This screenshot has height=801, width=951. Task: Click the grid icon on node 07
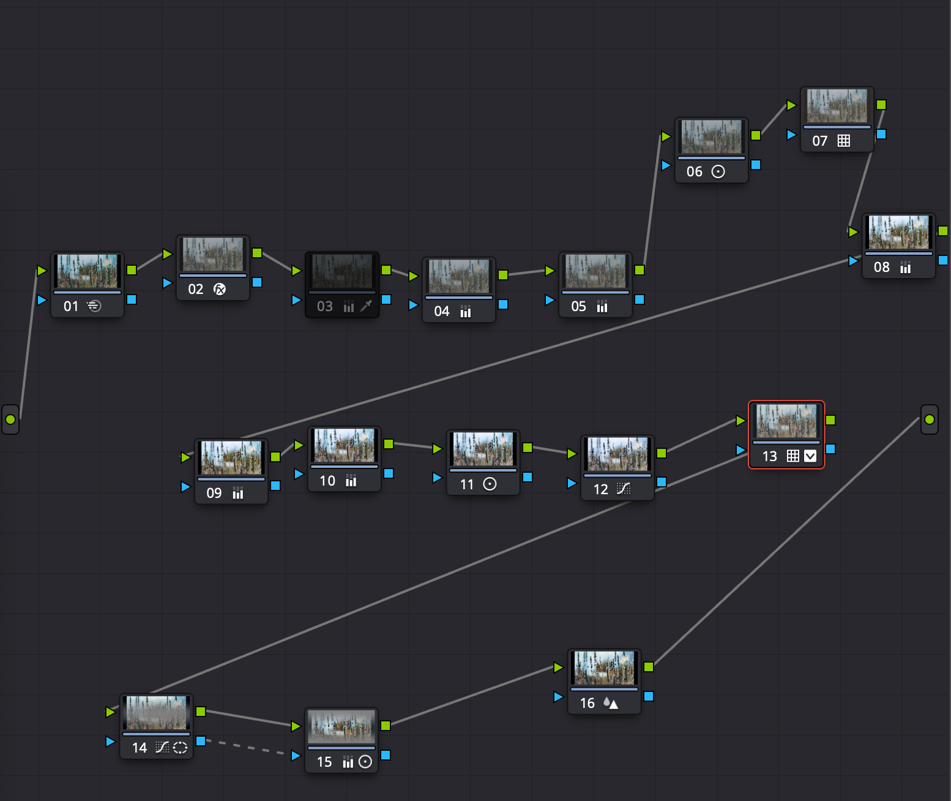click(x=843, y=141)
